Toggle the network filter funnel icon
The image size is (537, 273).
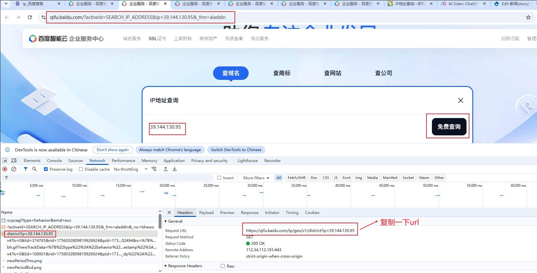coord(26,169)
